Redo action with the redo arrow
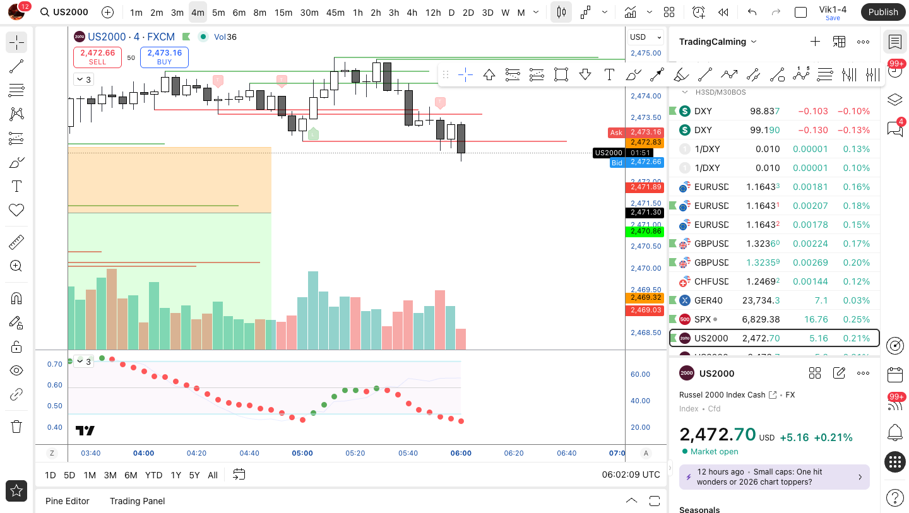The height and width of the screenshot is (513, 909). pos(776,12)
